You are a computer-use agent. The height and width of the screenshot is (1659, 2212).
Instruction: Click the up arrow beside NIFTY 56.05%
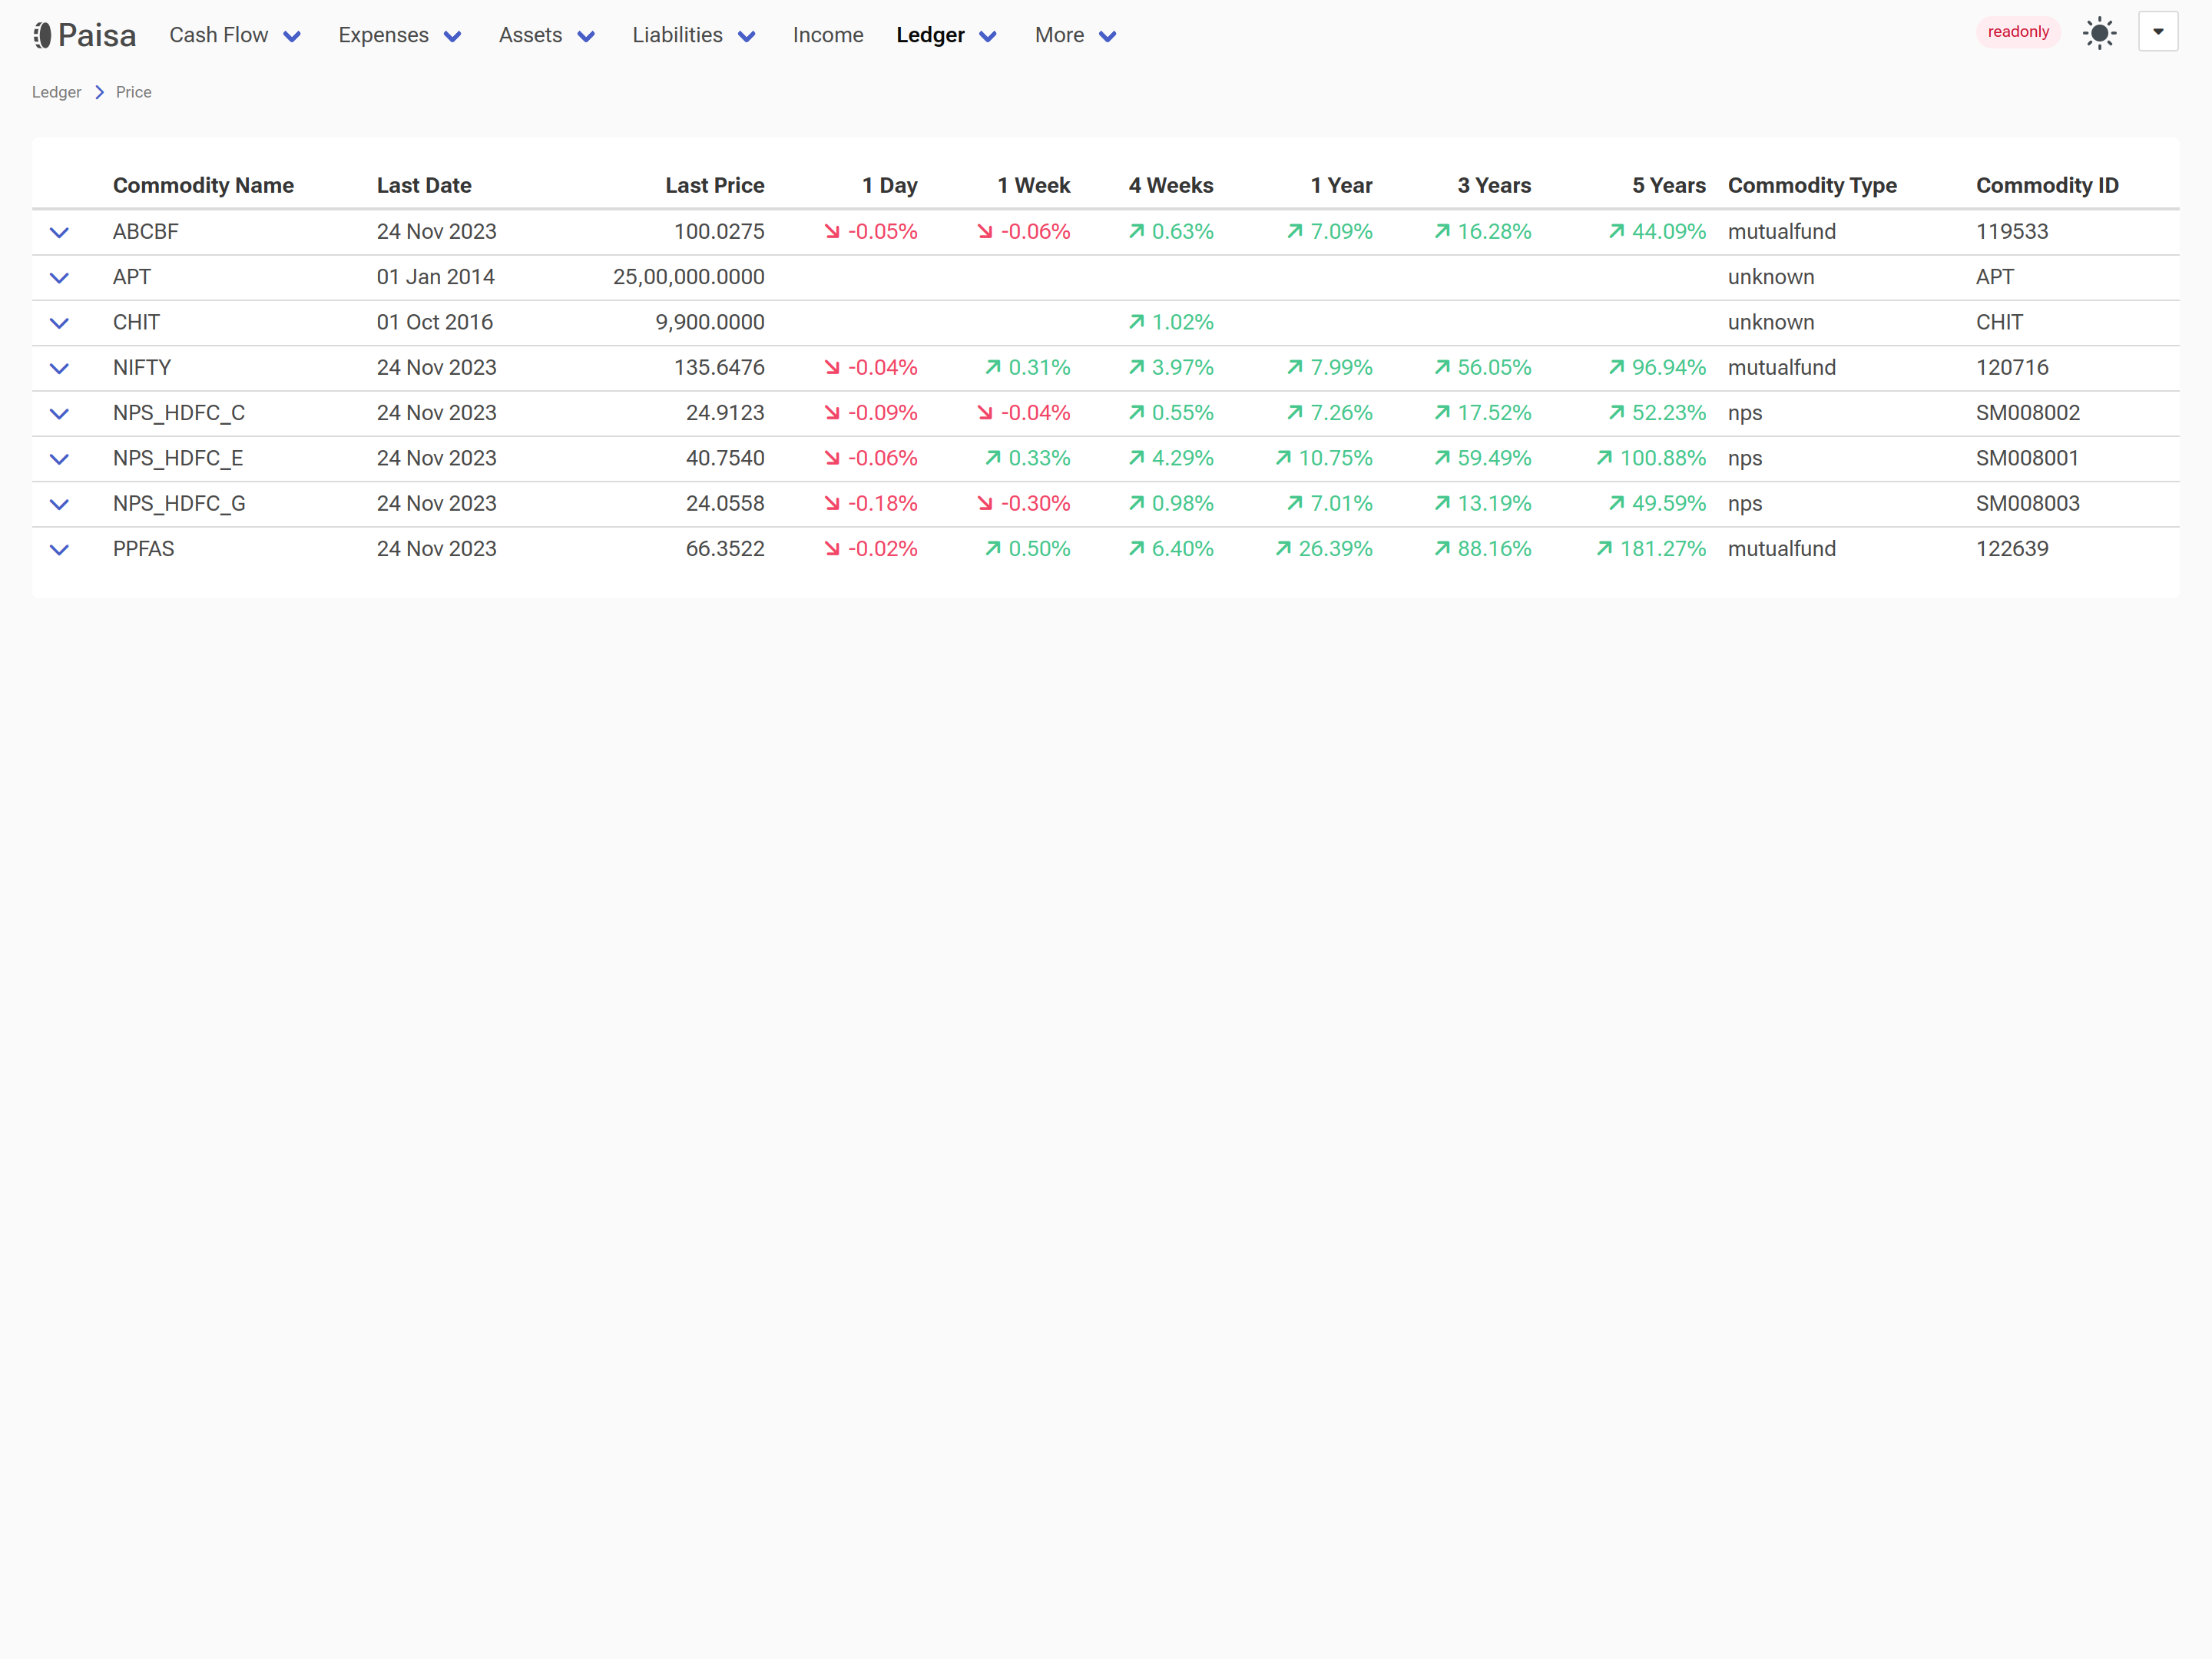[x=1442, y=367]
